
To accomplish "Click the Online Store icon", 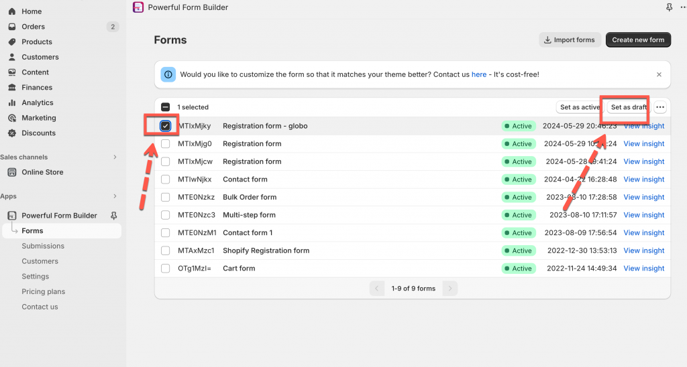I will coord(12,172).
